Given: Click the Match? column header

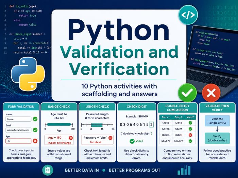Looking at the screenshot, I should click(190, 117).
